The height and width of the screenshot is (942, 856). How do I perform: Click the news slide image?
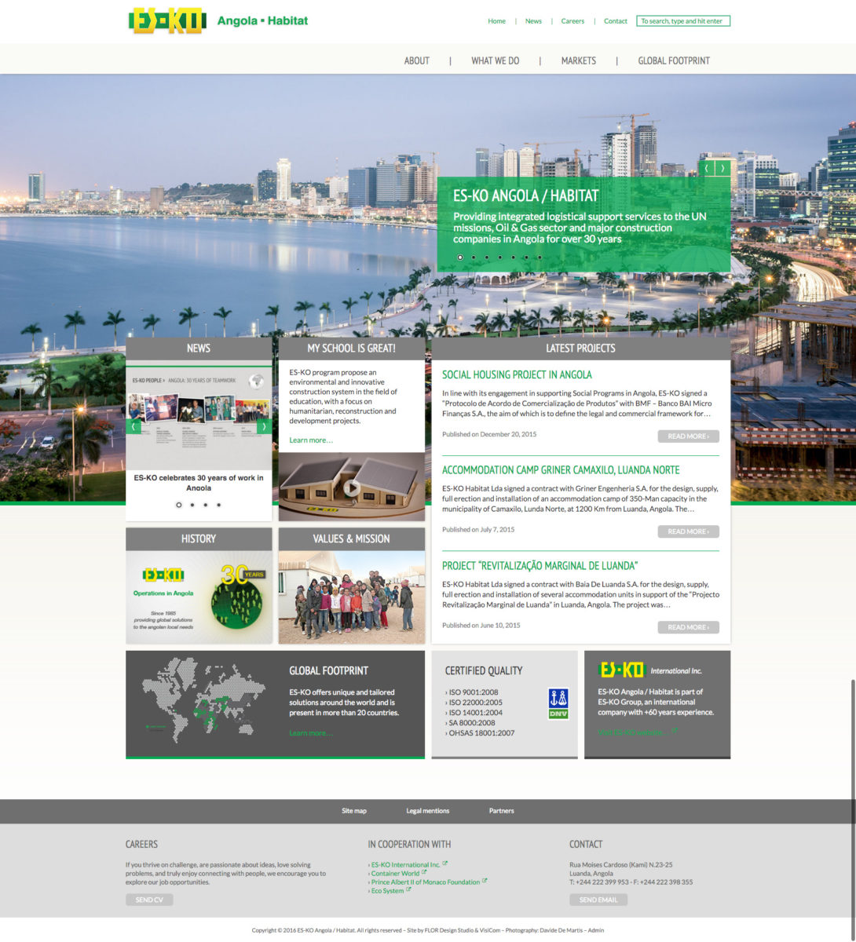[x=199, y=416]
